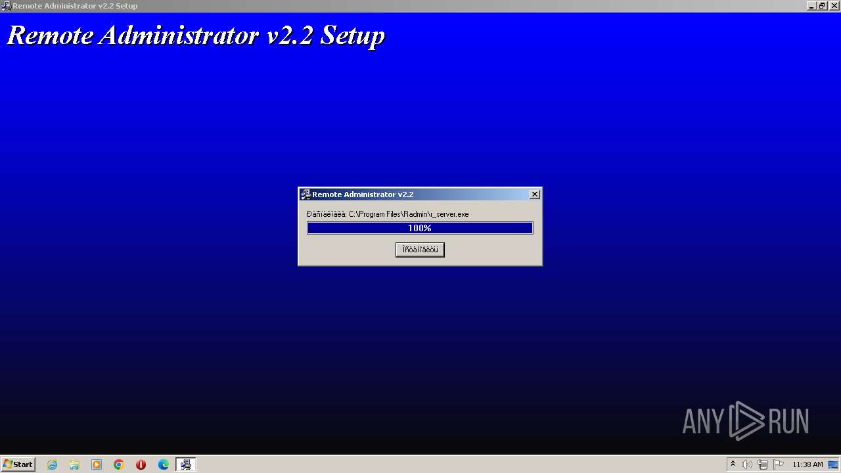This screenshot has height=473, width=841.
Task: Click the Remote Administrator v2.2 dialog title
Action: click(363, 194)
